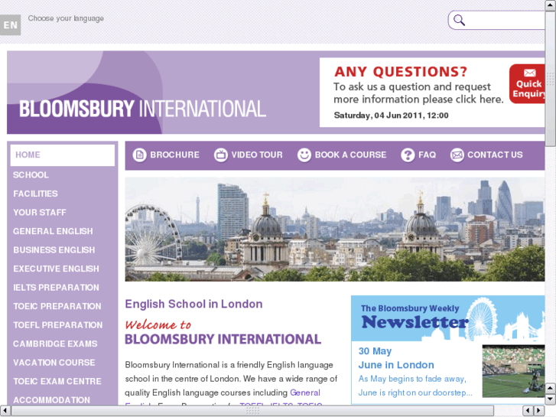Go to the SCHOOL sidebar page
Image resolution: width=556 pixels, height=417 pixels.
31,175
